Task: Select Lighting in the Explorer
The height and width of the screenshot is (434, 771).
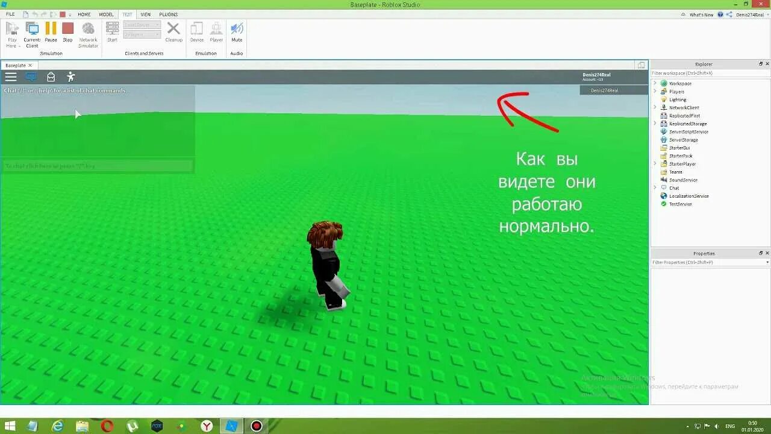Action: tap(678, 99)
